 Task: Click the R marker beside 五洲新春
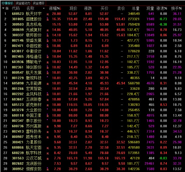click(x=48, y=100)
